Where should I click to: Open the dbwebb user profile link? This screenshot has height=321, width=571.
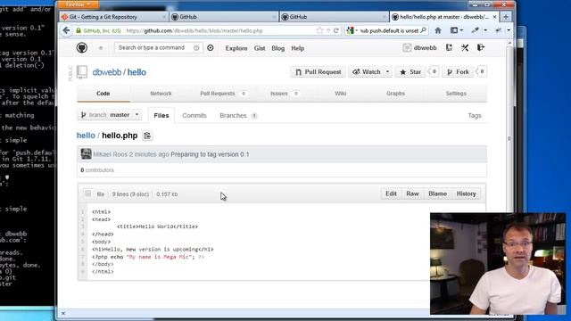click(420, 47)
